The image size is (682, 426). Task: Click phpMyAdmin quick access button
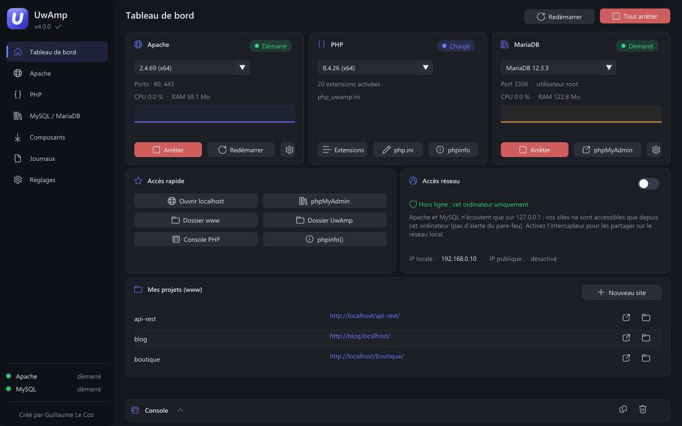[325, 201]
